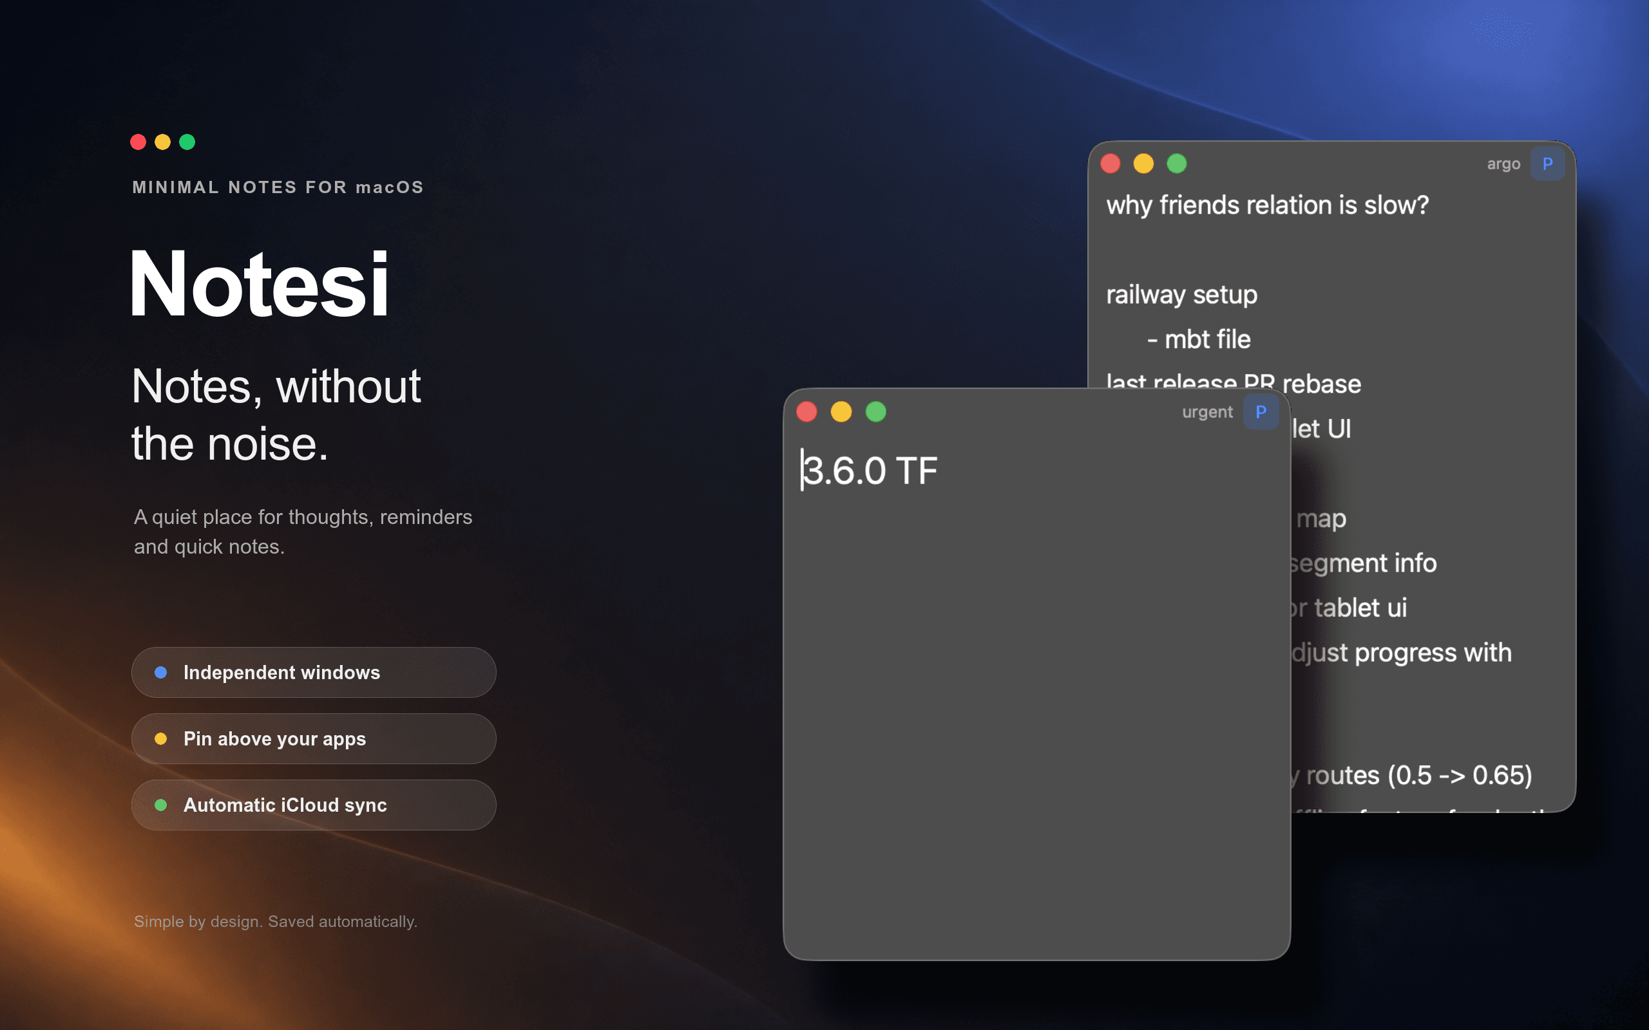Click the line 'why friends relation is slow?'
Image resolution: width=1649 pixels, height=1030 pixels.
point(1268,205)
